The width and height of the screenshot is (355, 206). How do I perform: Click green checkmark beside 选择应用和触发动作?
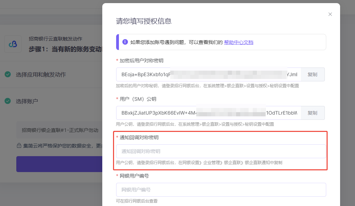(x=8, y=74)
